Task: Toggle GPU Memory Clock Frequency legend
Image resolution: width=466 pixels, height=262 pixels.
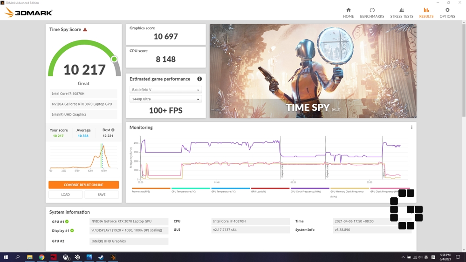Action: click(x=349, y=192)
